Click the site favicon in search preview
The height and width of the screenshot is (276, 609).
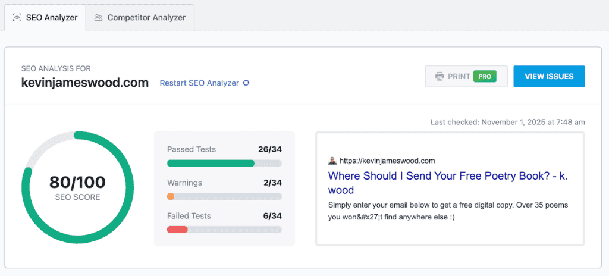point(332,161)
